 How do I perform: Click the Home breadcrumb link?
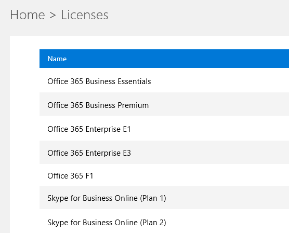coord(28,15)
